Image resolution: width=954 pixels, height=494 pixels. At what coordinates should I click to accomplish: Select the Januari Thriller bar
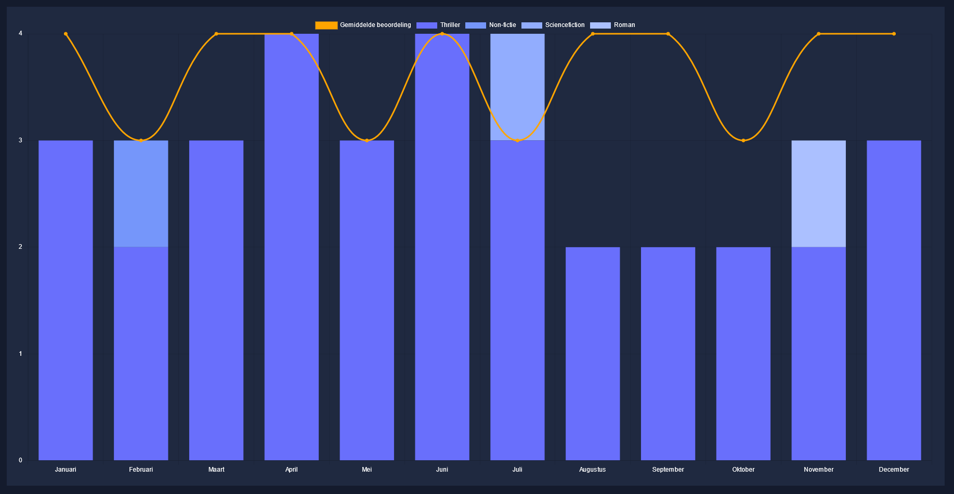tap(66, 300)
